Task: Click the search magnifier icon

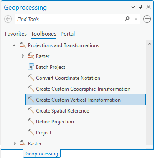Action: (127, 19)
